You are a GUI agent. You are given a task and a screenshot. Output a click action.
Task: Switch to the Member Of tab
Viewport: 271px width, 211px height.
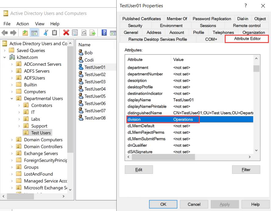pos(177,19)
